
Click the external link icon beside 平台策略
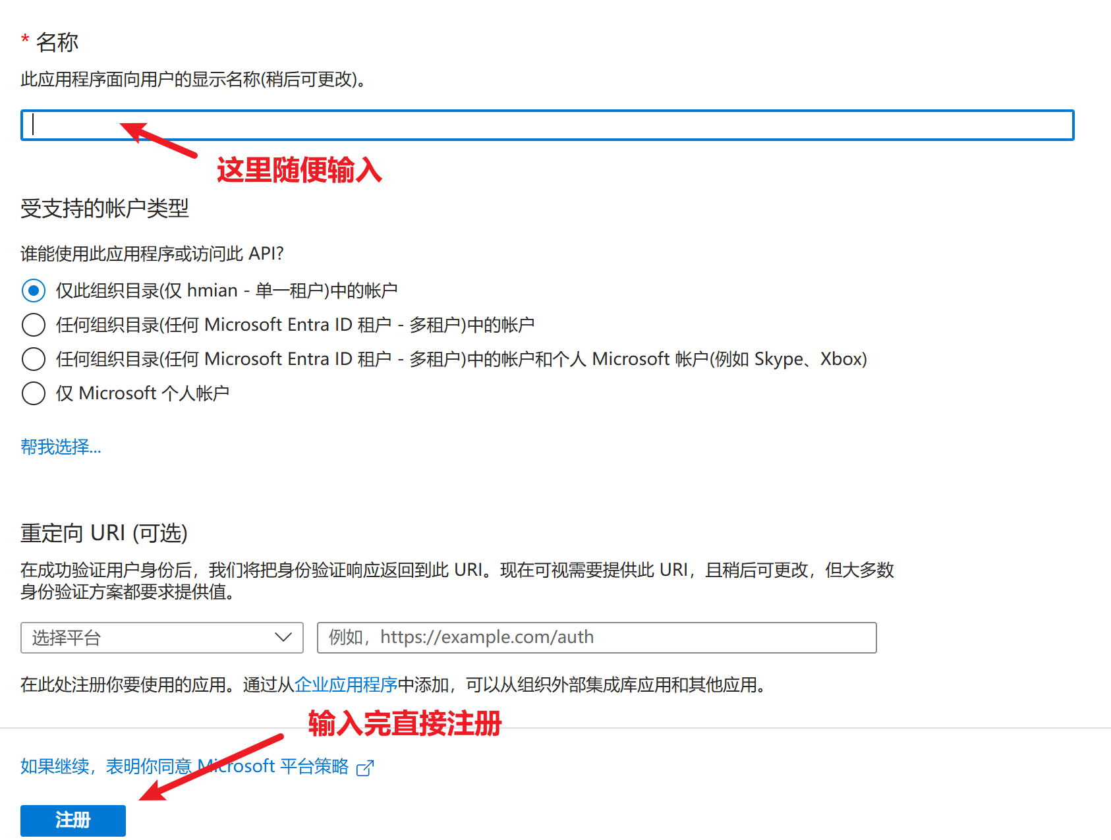[x=365, y=768]
